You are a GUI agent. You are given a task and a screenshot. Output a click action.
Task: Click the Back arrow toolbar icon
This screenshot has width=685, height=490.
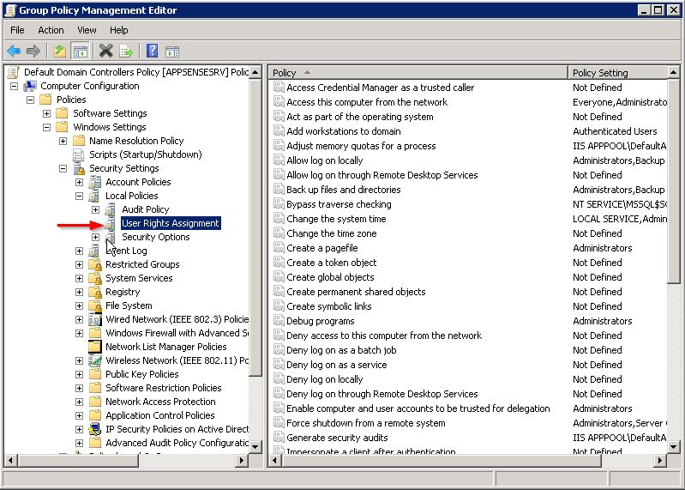click(x=14, y=51)
